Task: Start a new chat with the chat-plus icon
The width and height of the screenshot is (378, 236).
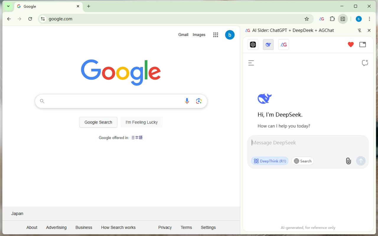Action: [x=365, y=63]
